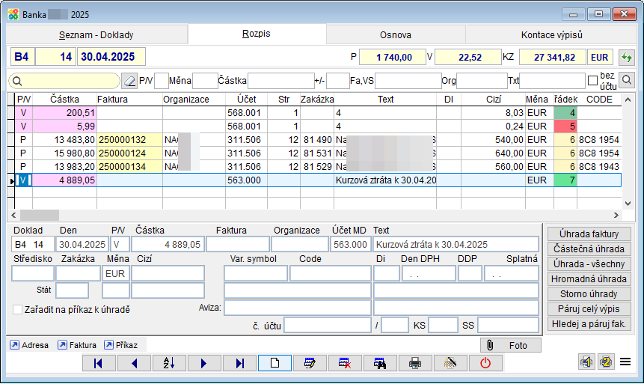Click the horizontal scrollbar left arrow
Image resolution: width=644 pixels, height=384 pixels.
(x=13, y=215)
